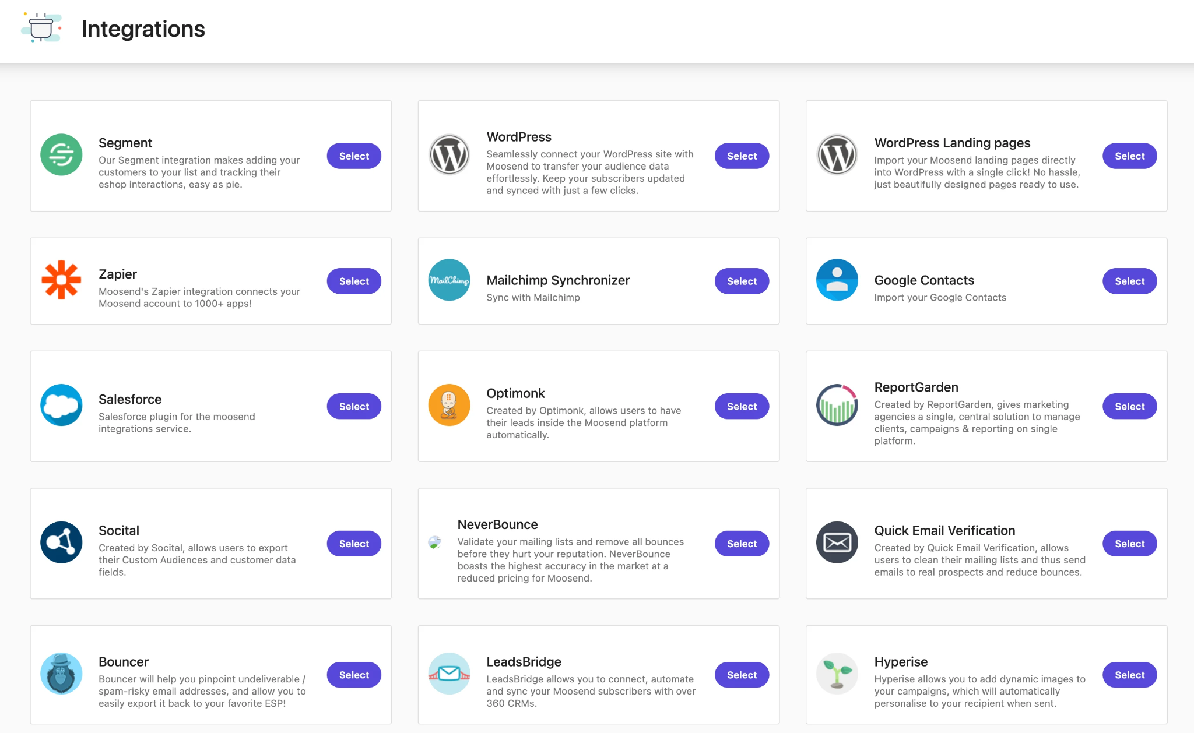The image size is (1194, 733).
Task: Click the Optimonk card title
Action: tap(515, 393)
